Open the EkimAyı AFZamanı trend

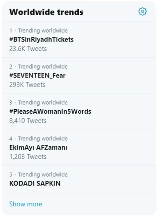38,147
